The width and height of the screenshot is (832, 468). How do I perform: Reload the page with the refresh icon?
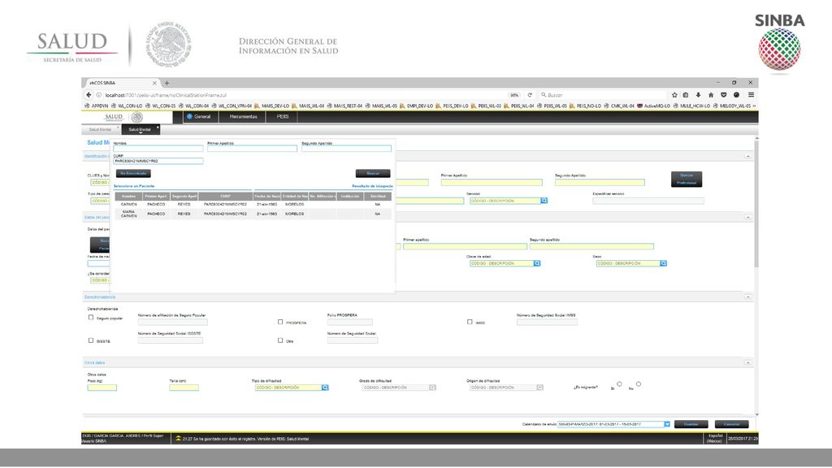[x=530, y=95]
